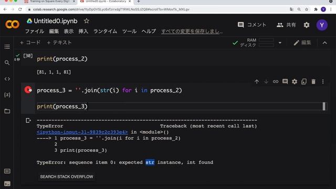Open the files folder icon in sidebar
This screenshot has width=336, height=189.
[7, 111]
